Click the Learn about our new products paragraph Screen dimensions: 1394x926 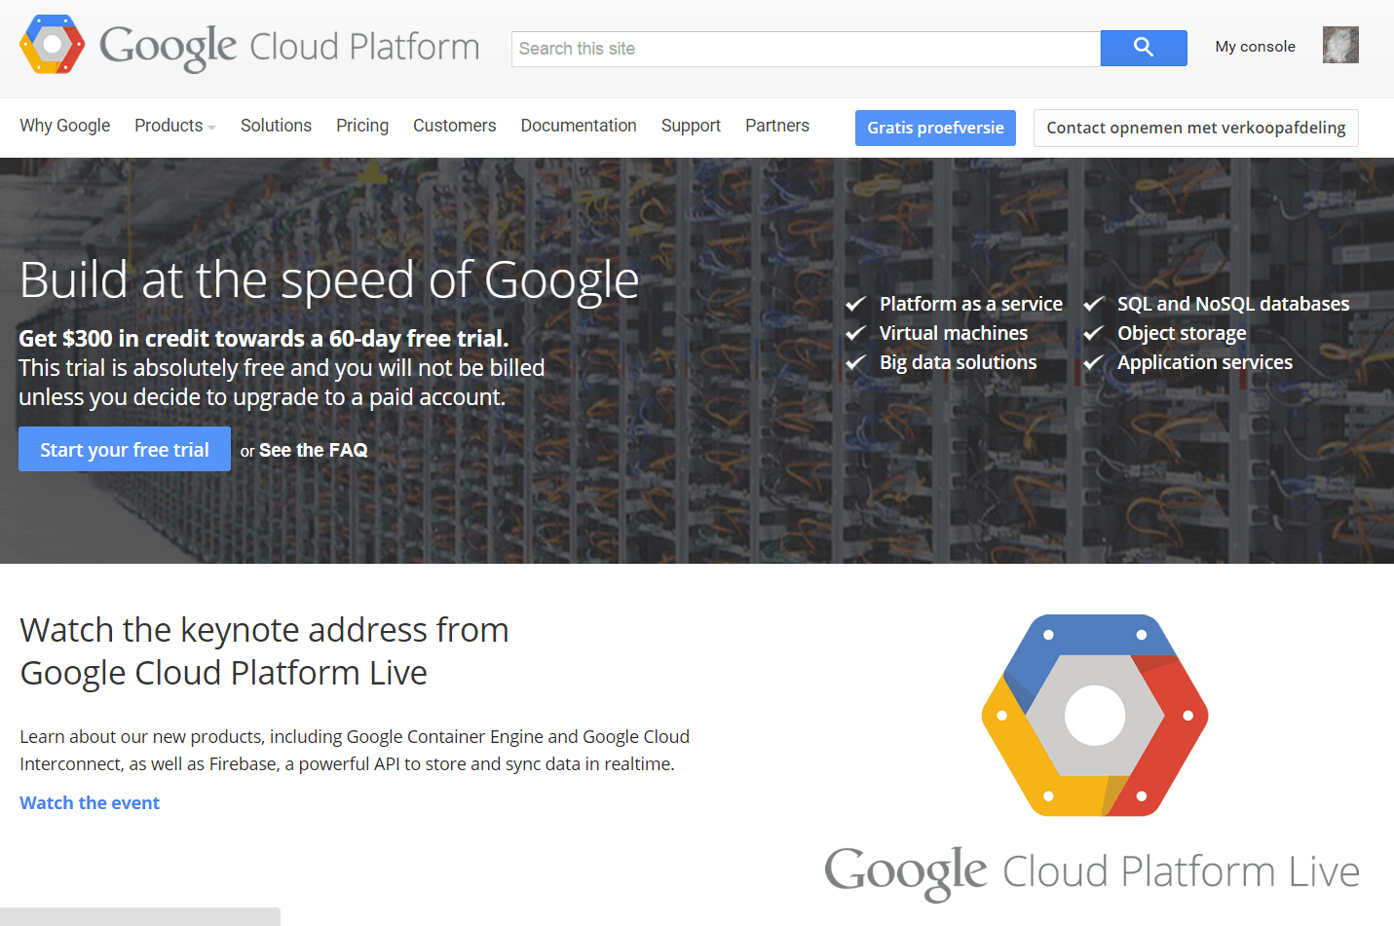point(355,750)
